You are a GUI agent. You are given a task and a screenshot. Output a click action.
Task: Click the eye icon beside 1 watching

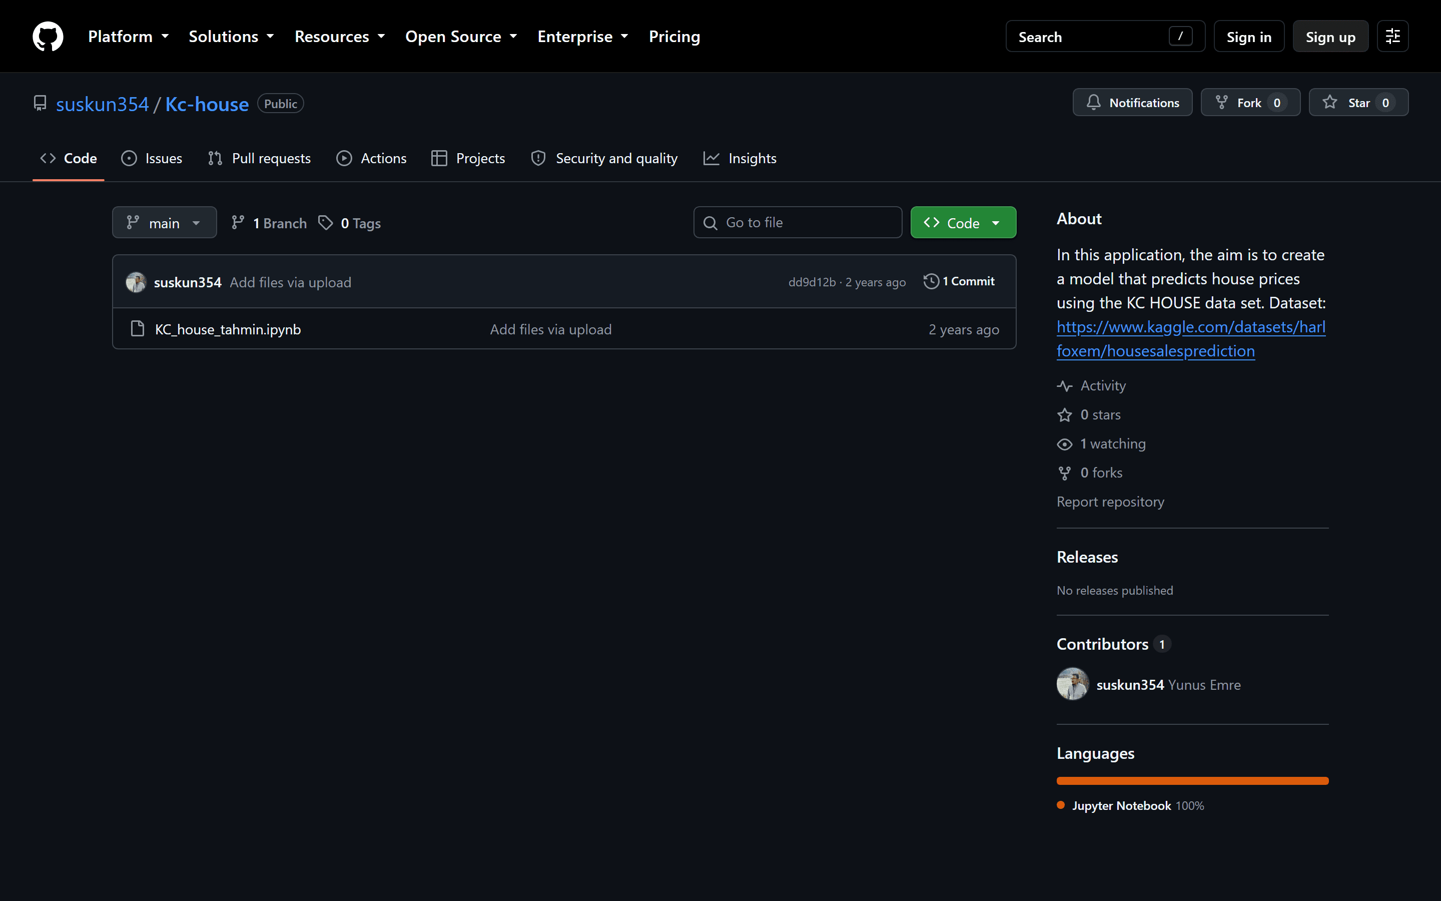tap(1065, 444)
